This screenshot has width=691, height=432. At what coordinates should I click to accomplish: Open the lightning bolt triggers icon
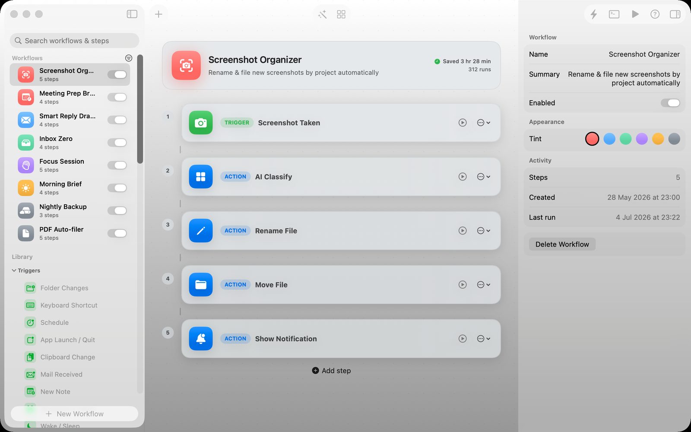[x=594, y=14]
